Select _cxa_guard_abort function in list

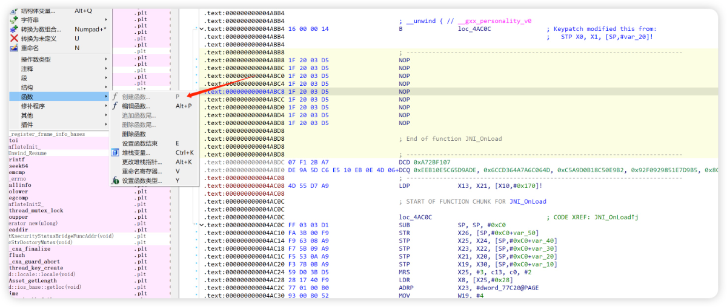point(34,262)
